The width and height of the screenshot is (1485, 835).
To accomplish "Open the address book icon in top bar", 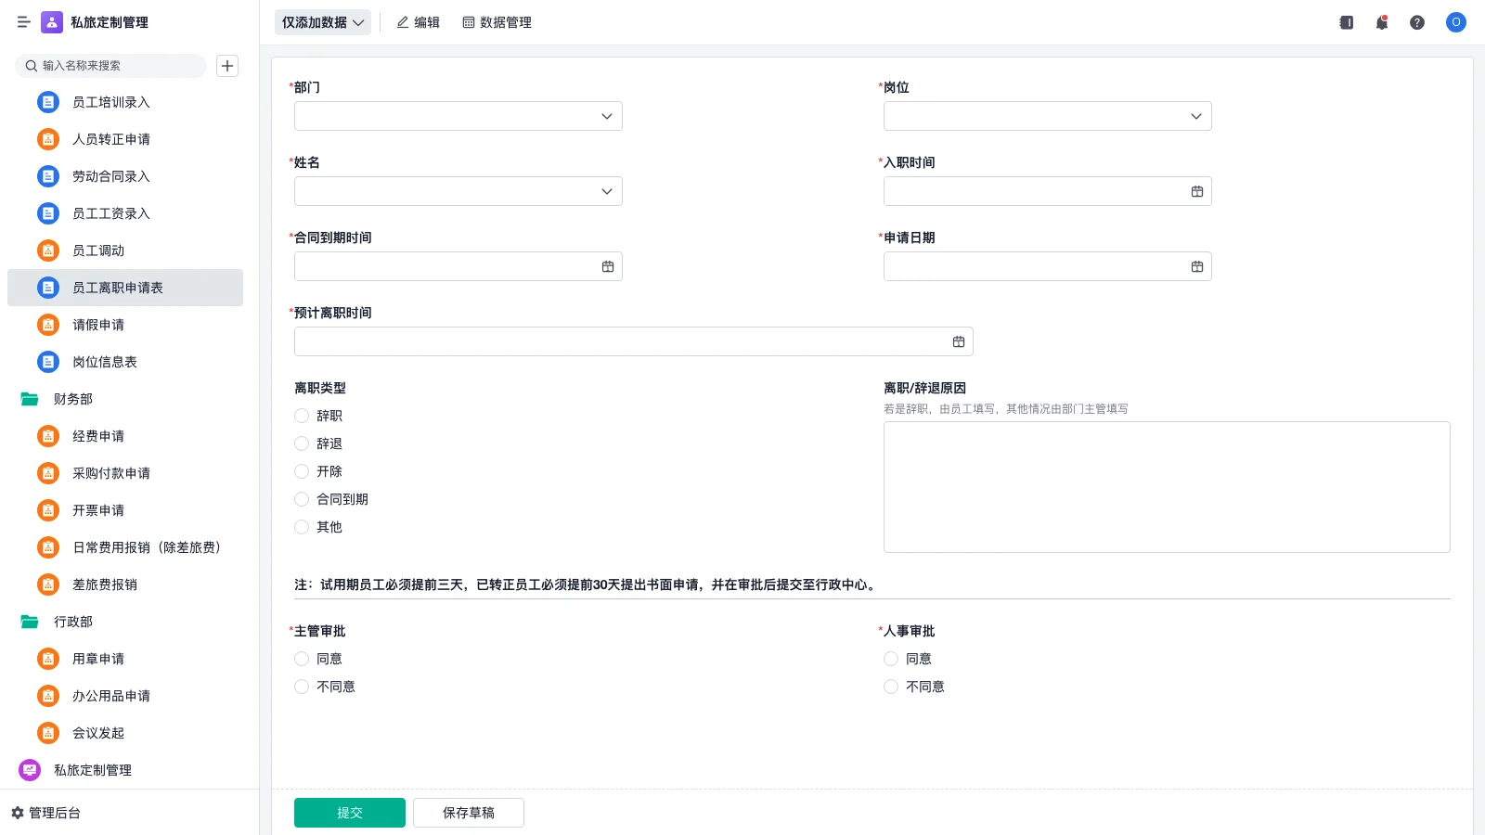I will [1345, 22].
